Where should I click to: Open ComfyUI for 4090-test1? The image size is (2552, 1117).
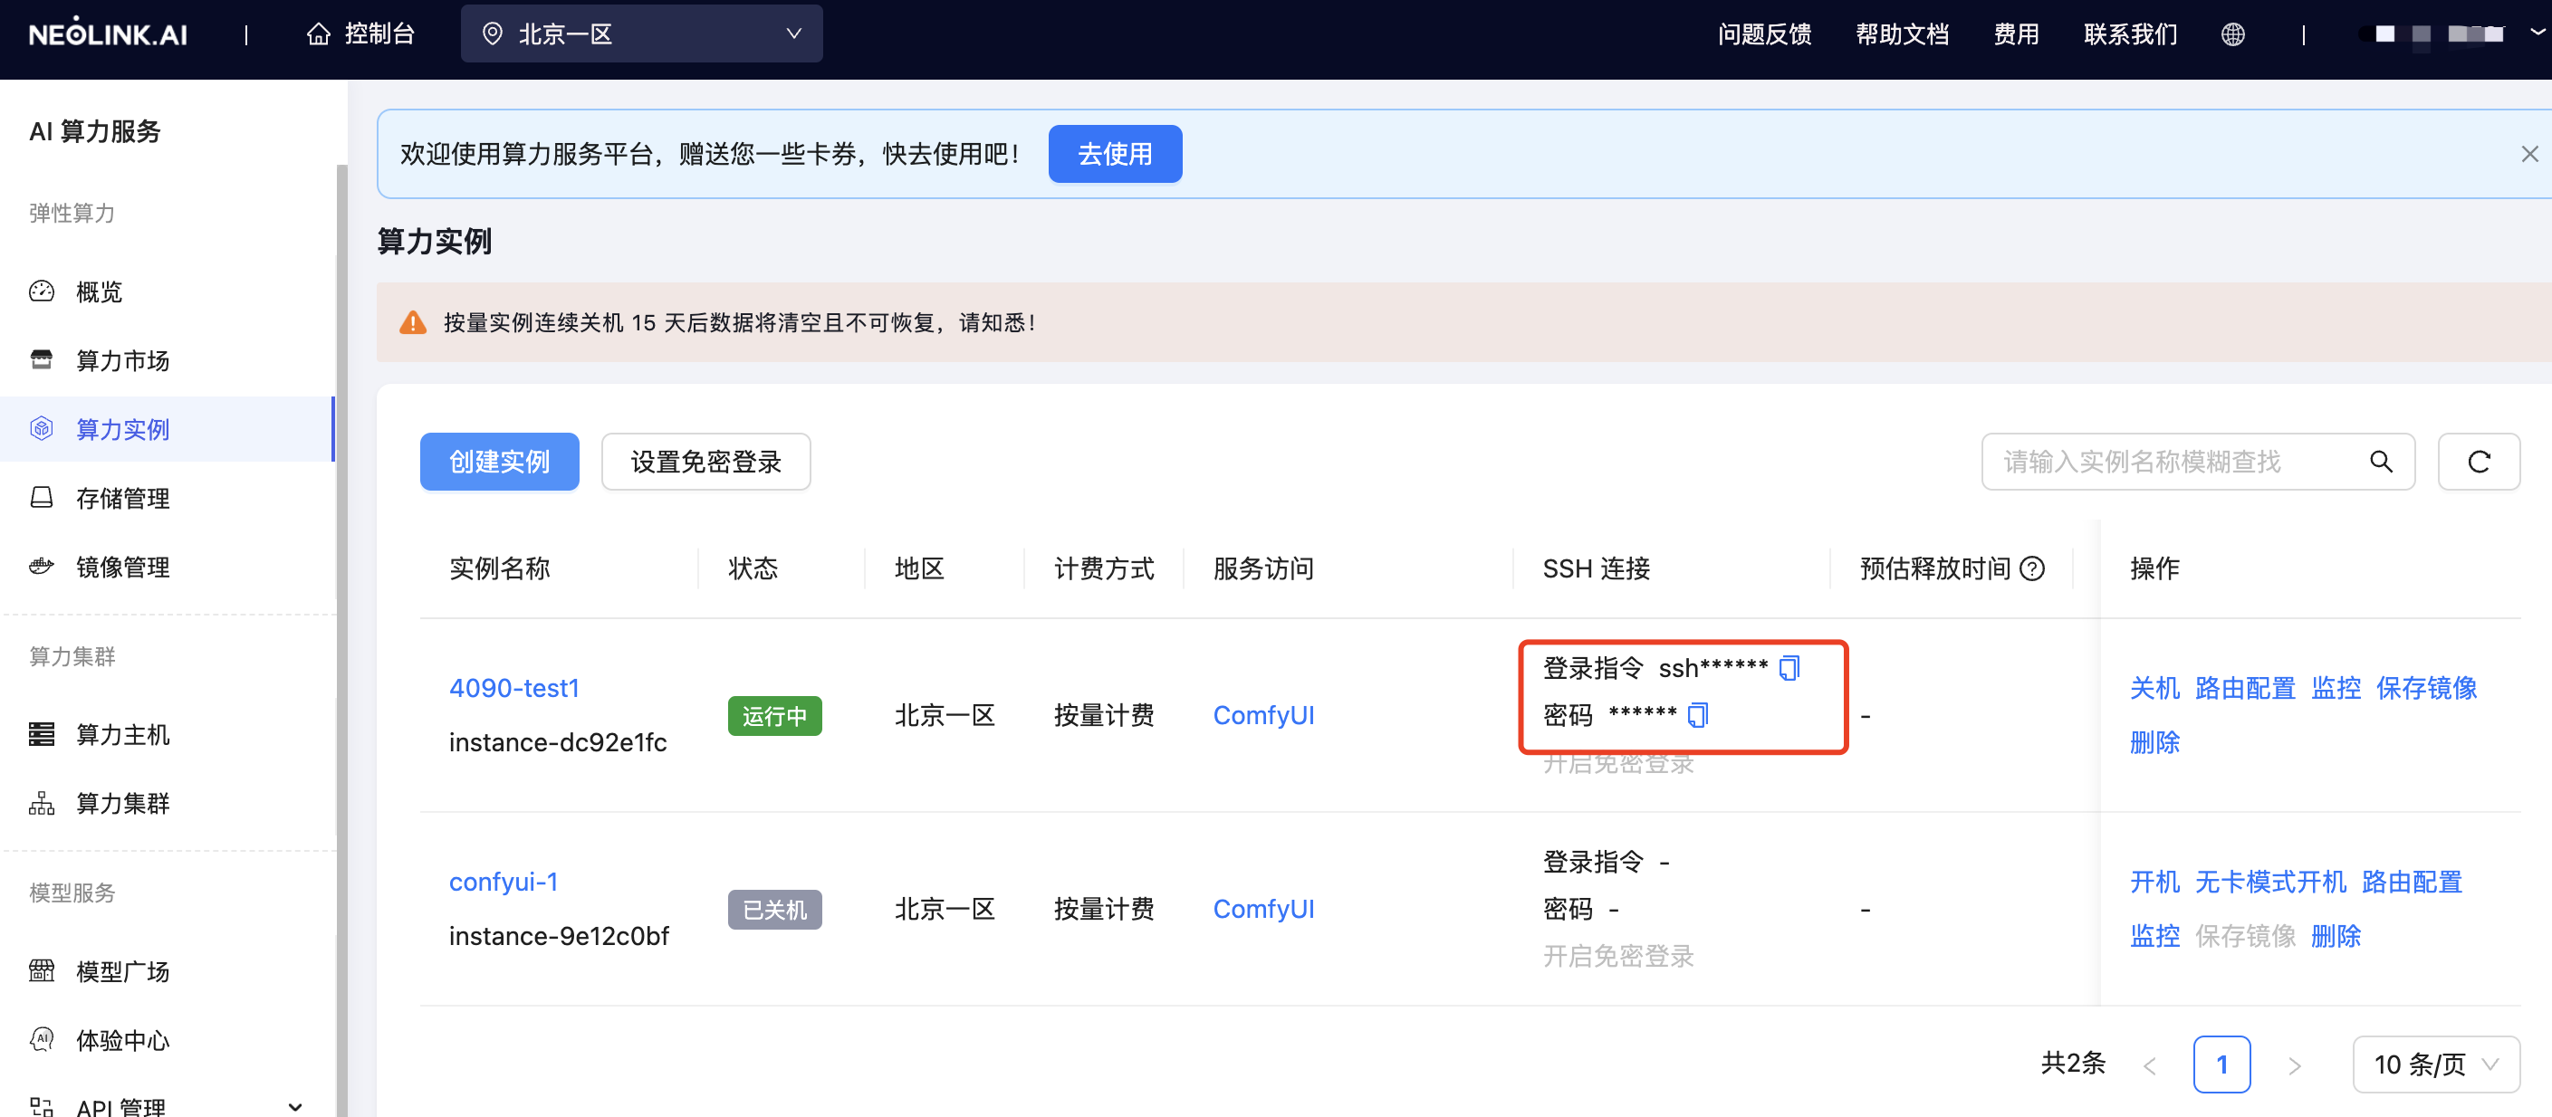pos(1263,715)
